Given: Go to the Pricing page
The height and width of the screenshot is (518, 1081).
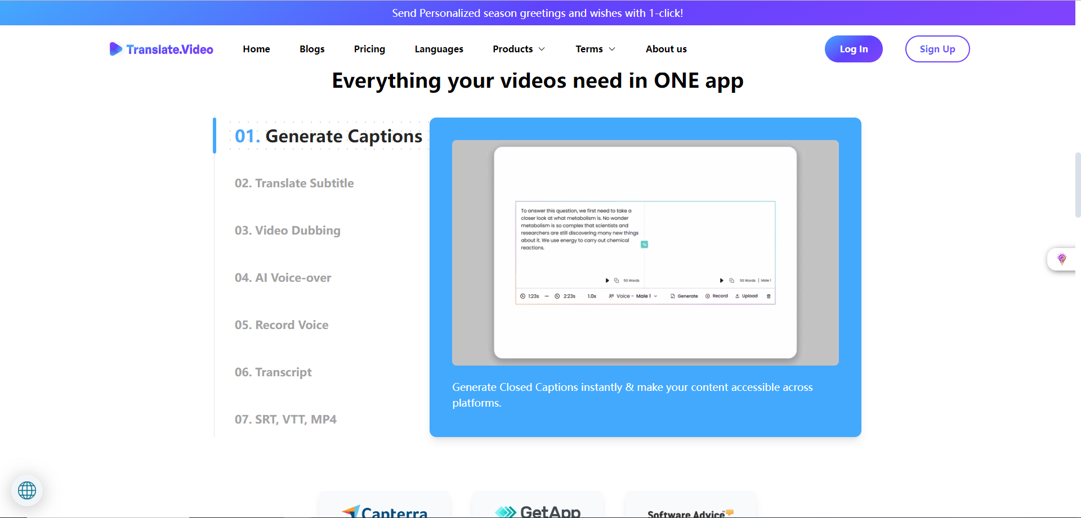Looking at the screenshot, I should (369, 49).
